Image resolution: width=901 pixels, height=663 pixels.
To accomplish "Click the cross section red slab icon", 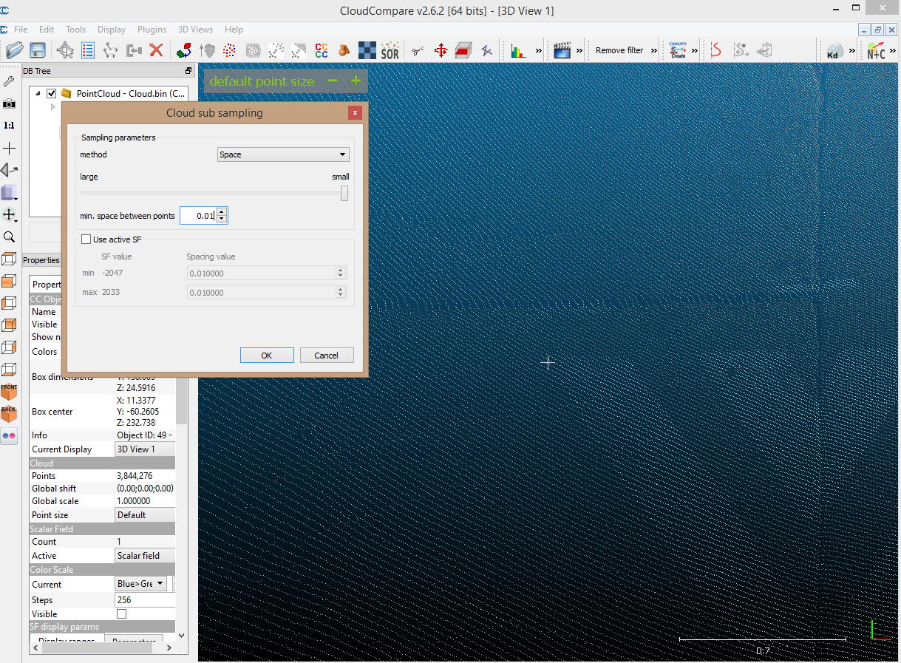I will tap(463, 50).
